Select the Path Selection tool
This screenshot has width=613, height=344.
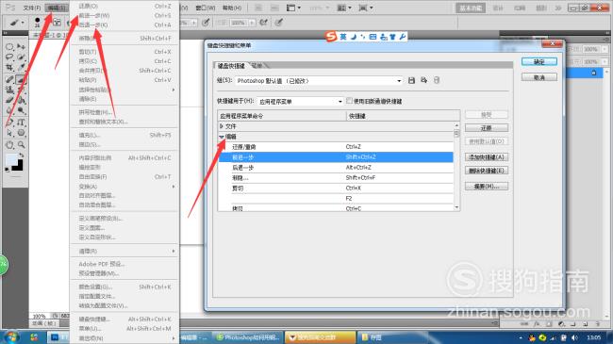click(x=9, y=133)
